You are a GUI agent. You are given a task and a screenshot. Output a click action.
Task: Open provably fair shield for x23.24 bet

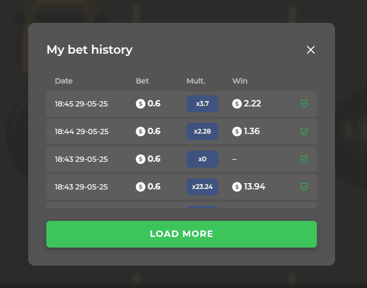point(304,187)
